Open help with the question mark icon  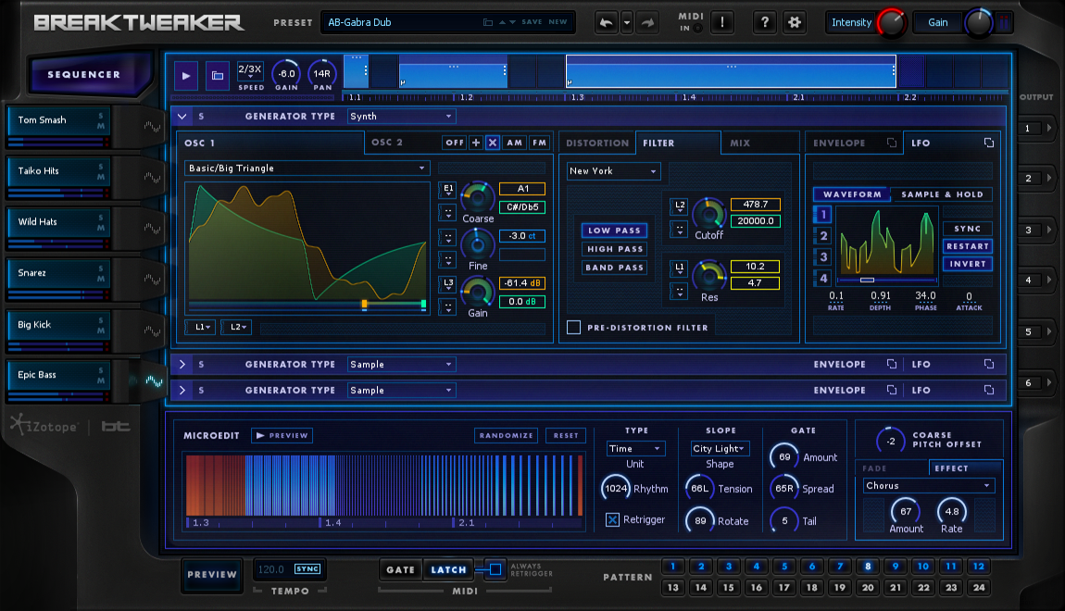pyautogui.click(x=764, y=22)
